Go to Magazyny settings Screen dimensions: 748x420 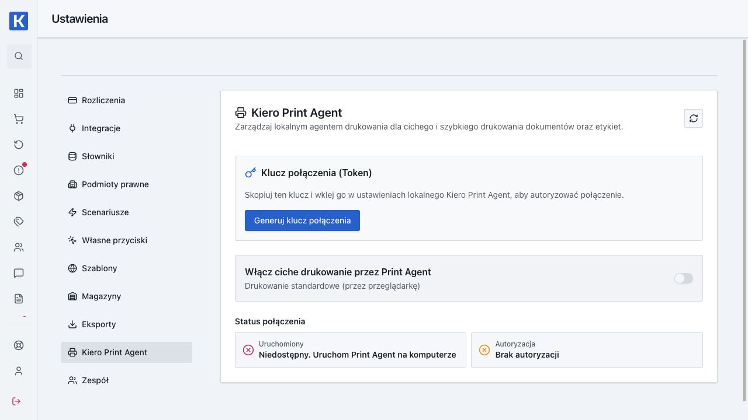(126, 296)
